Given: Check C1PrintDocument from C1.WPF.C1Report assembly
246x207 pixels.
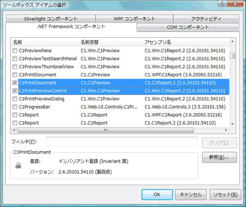Looking at the screenshot, I should point(15,74).
